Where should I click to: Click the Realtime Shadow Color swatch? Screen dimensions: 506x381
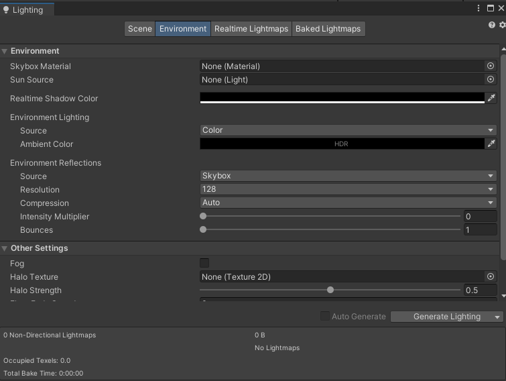pyautogui.click(x=342, y=98)
